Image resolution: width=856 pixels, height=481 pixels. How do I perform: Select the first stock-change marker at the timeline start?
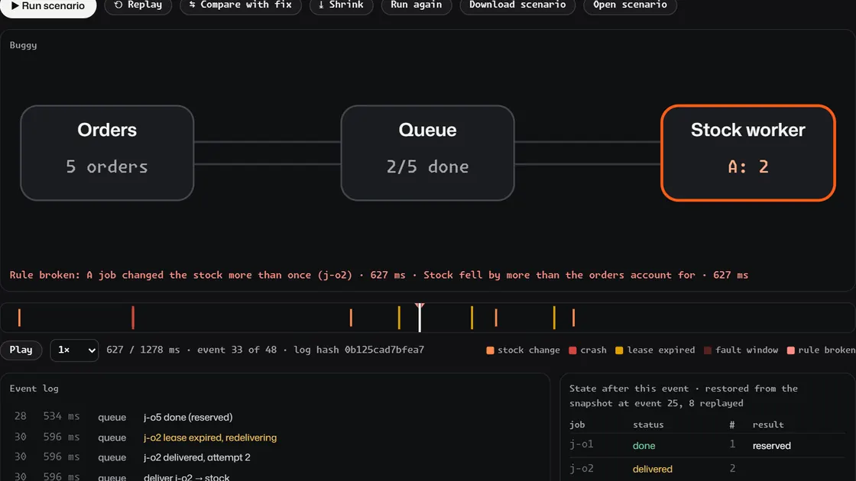point(19,318)
